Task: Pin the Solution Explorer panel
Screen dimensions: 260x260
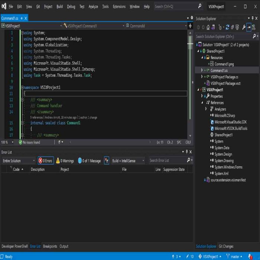Action: (x=252, y=18)
